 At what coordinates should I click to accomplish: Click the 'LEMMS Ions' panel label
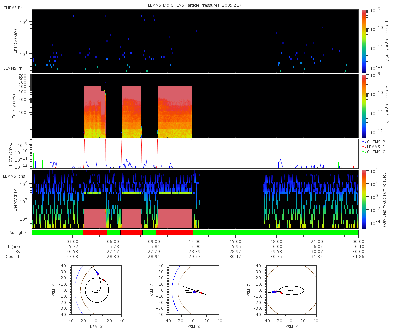point(14,176)
